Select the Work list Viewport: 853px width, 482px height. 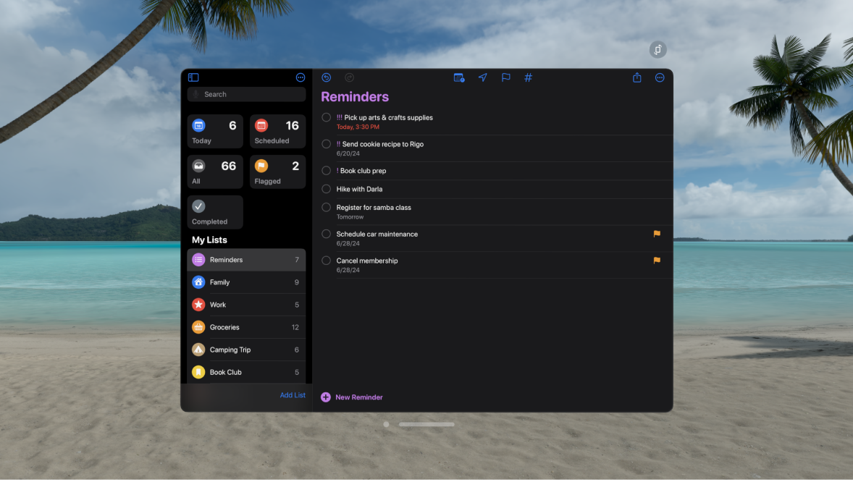[246, 305]
